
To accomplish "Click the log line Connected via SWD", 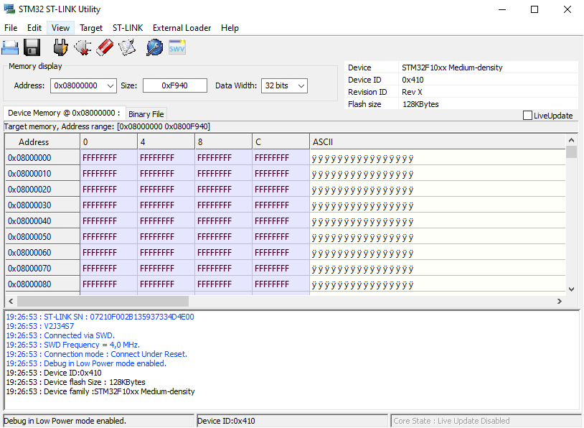I will point(60,335).
